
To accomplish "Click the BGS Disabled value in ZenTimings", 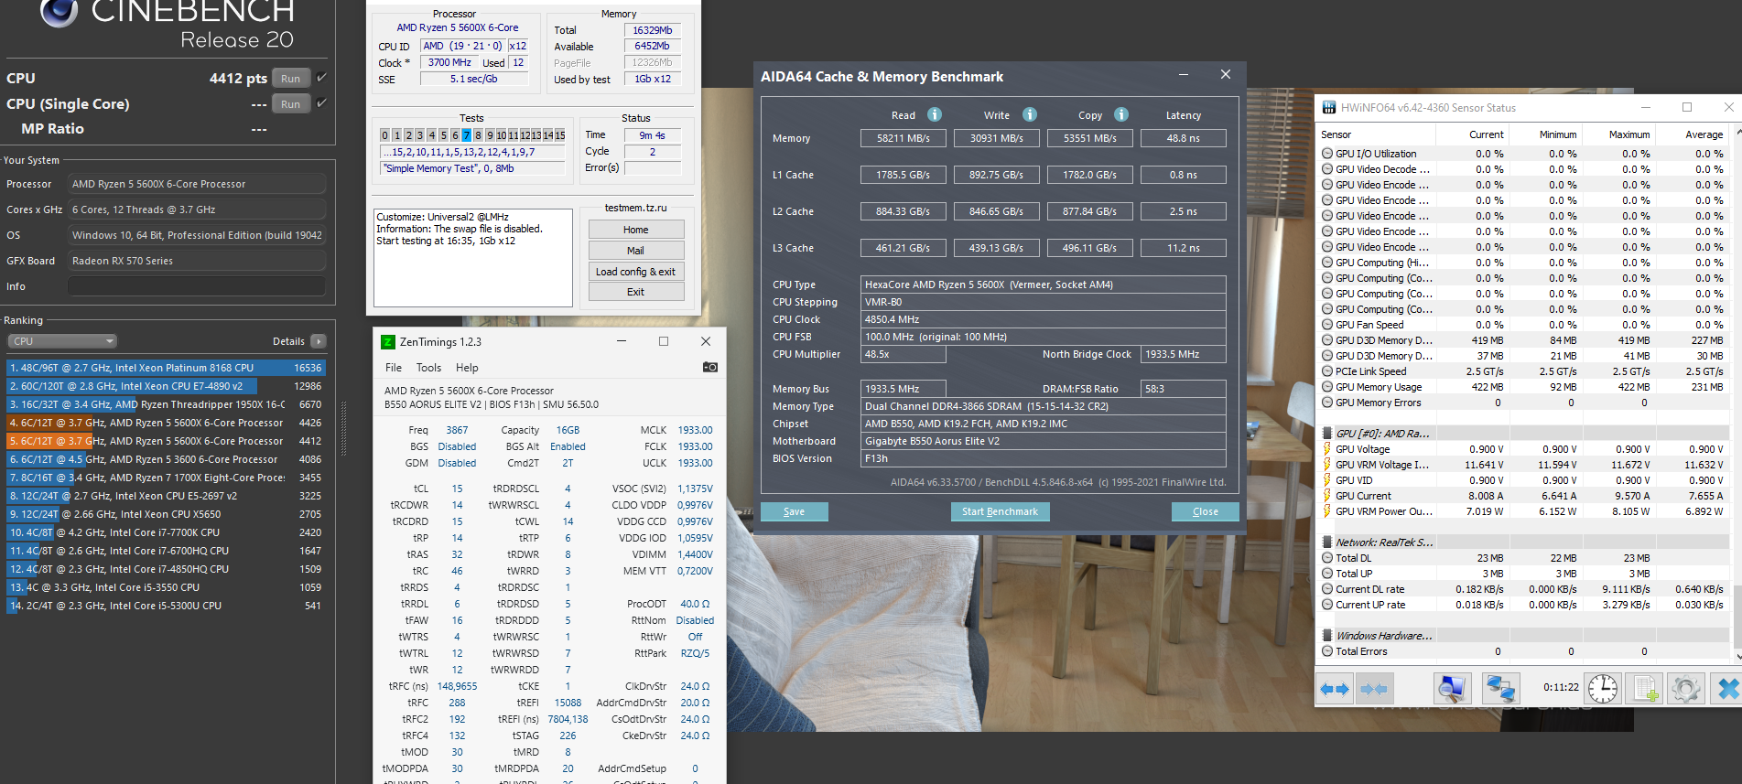I will pos(457,446).
